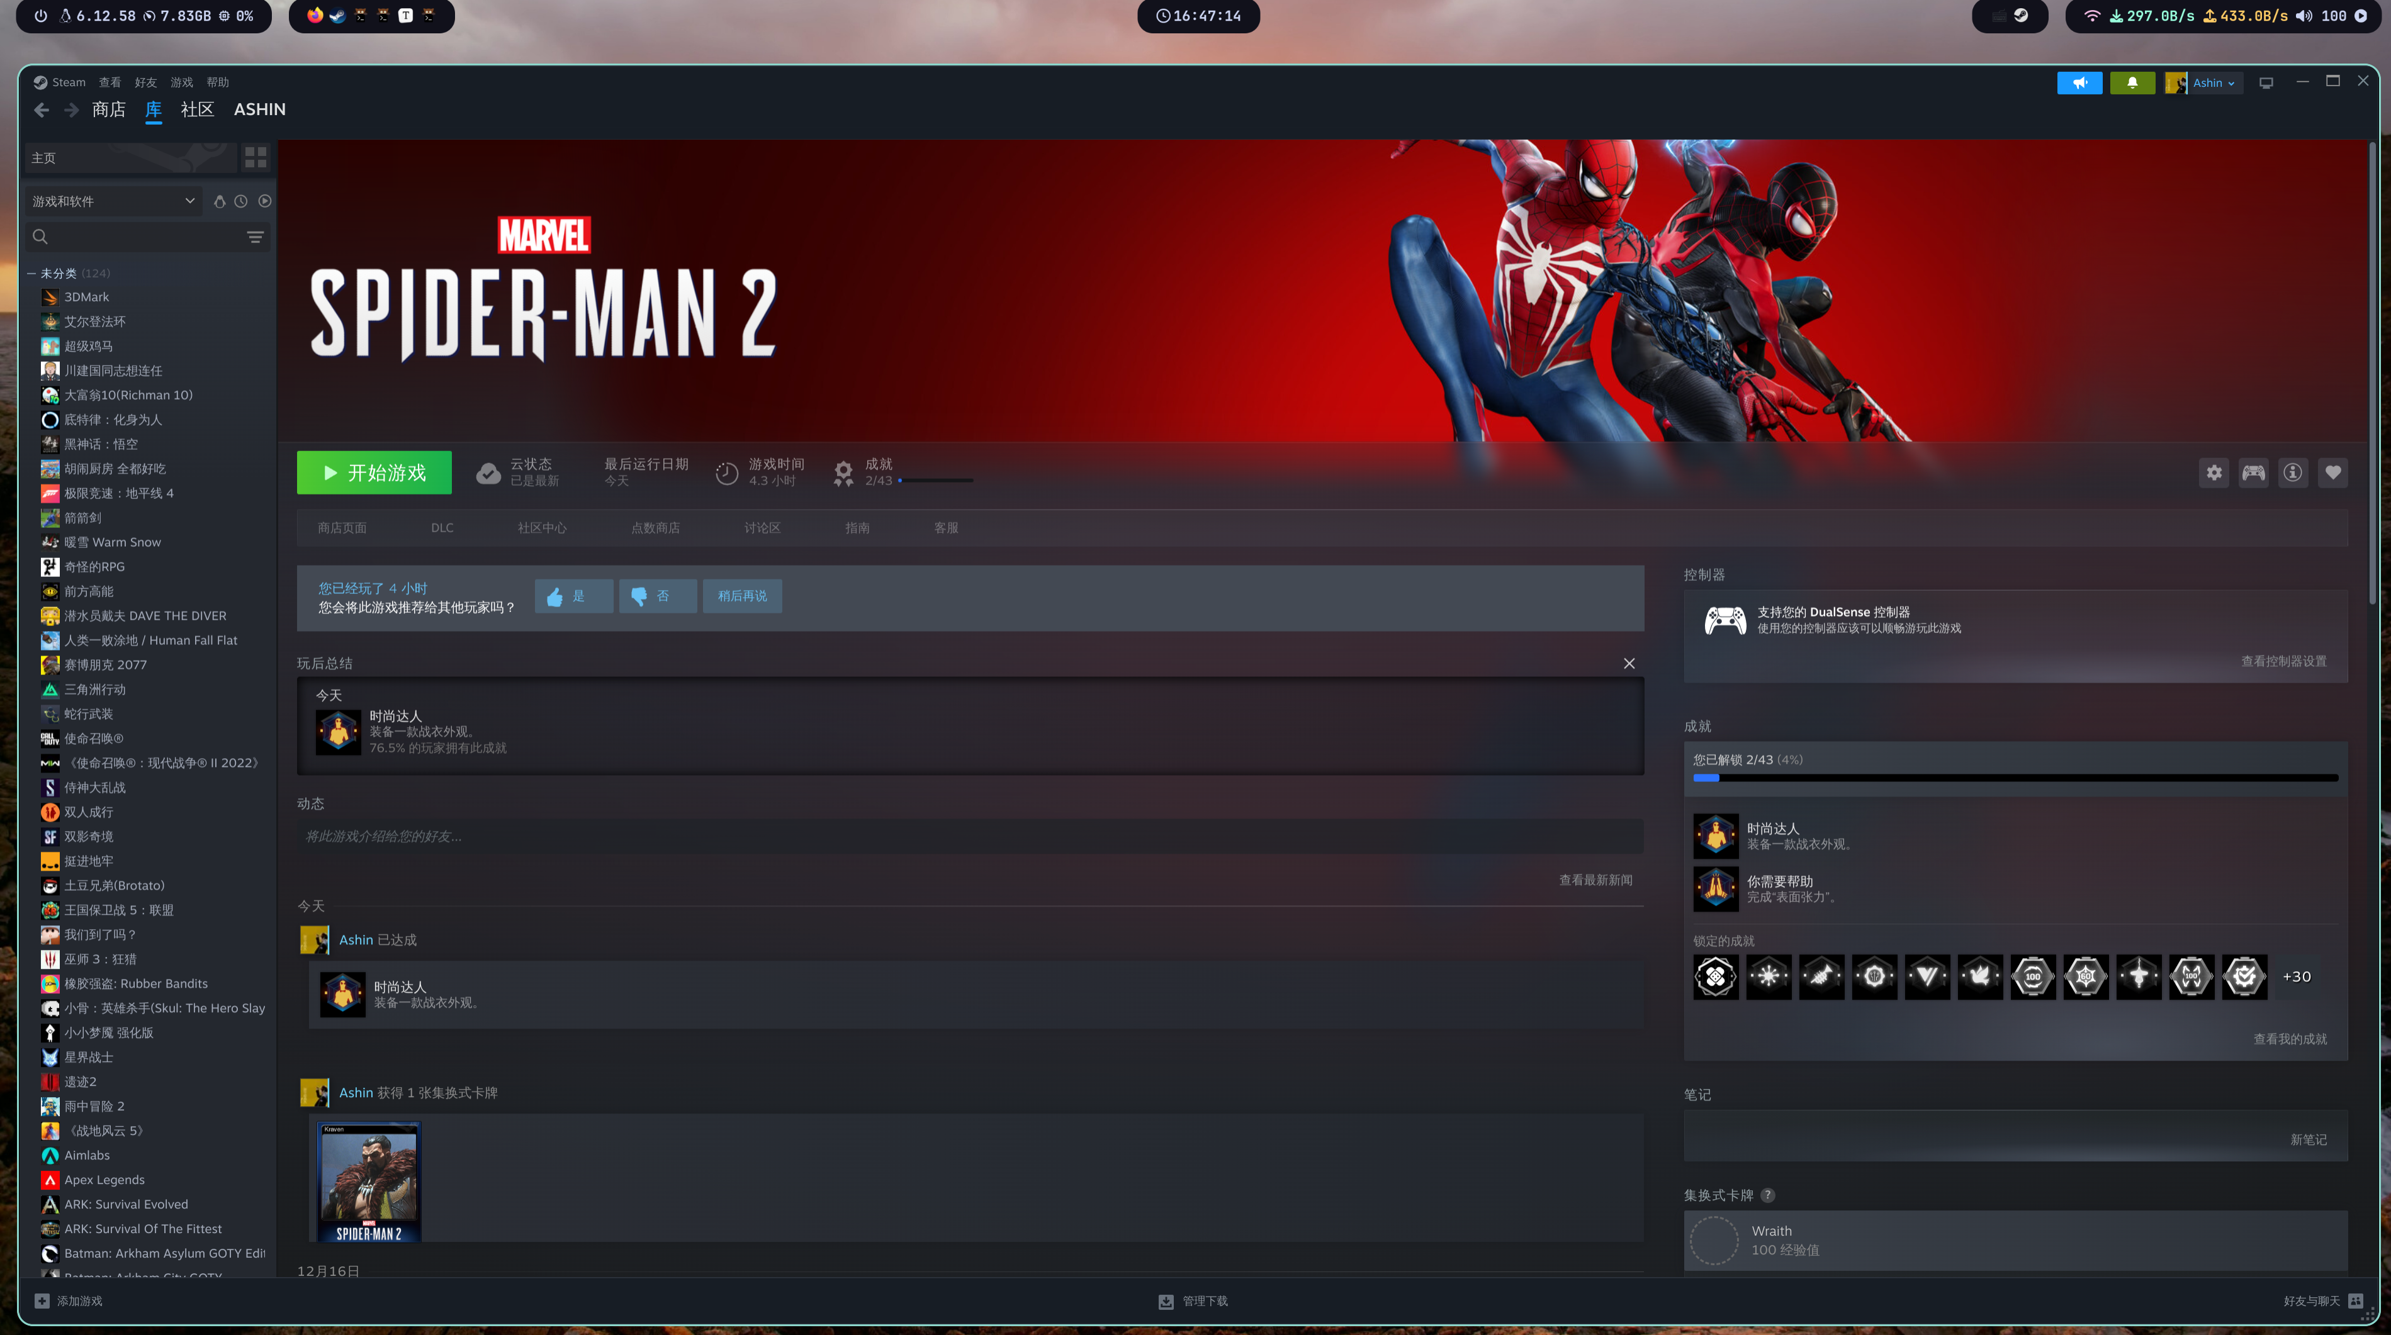Click 稍后再说 maybe later button
2391x1335 pixels.
743,596
